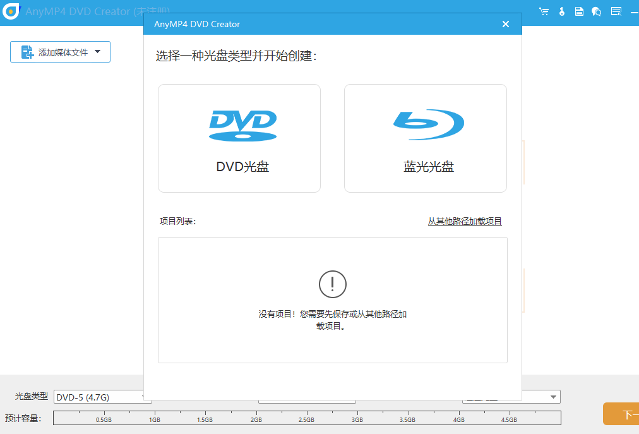Viewport: 639px width, 434px height.
Task: Choose the DVD光盘 disc type card
Action: (x=239, y=138)
